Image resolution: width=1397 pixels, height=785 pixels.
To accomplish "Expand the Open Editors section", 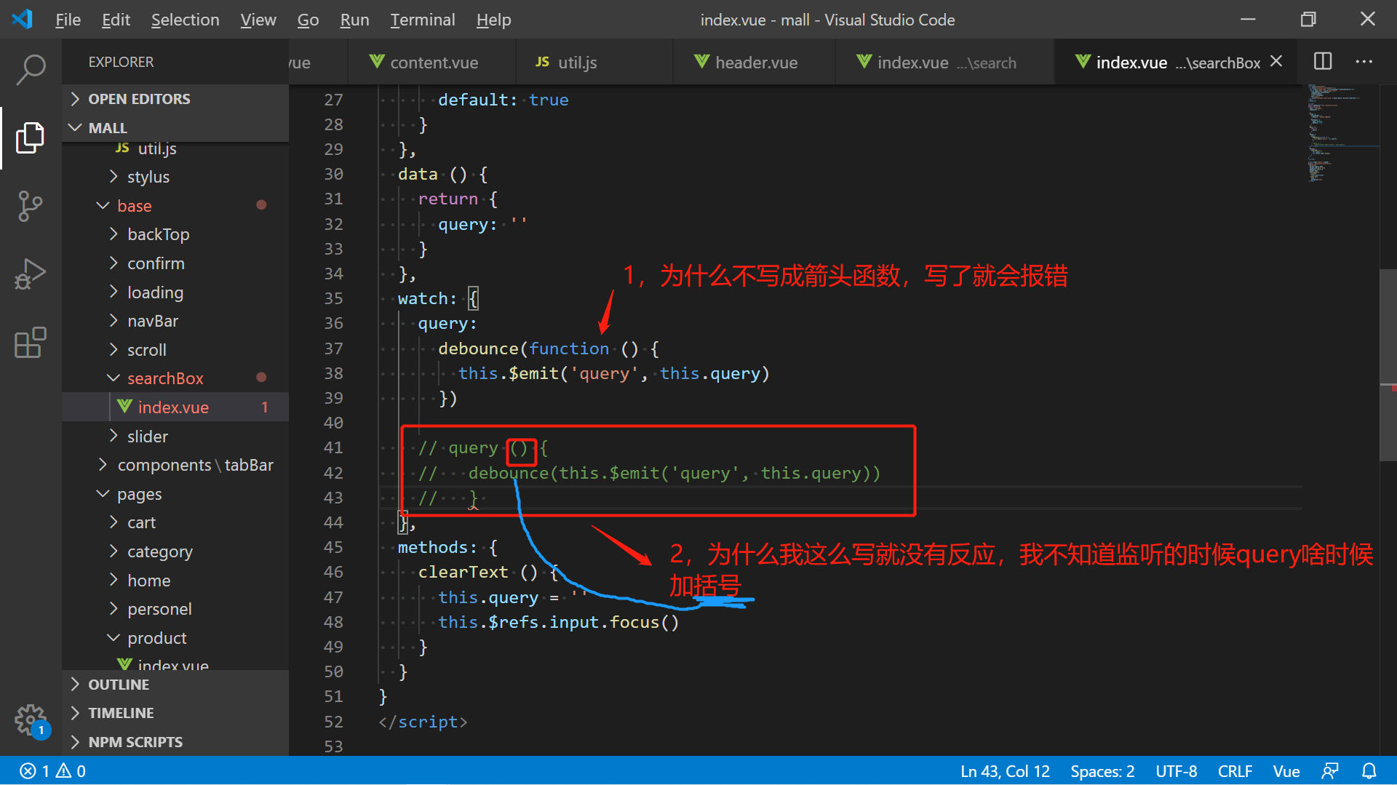I will [x=175, y=99].
